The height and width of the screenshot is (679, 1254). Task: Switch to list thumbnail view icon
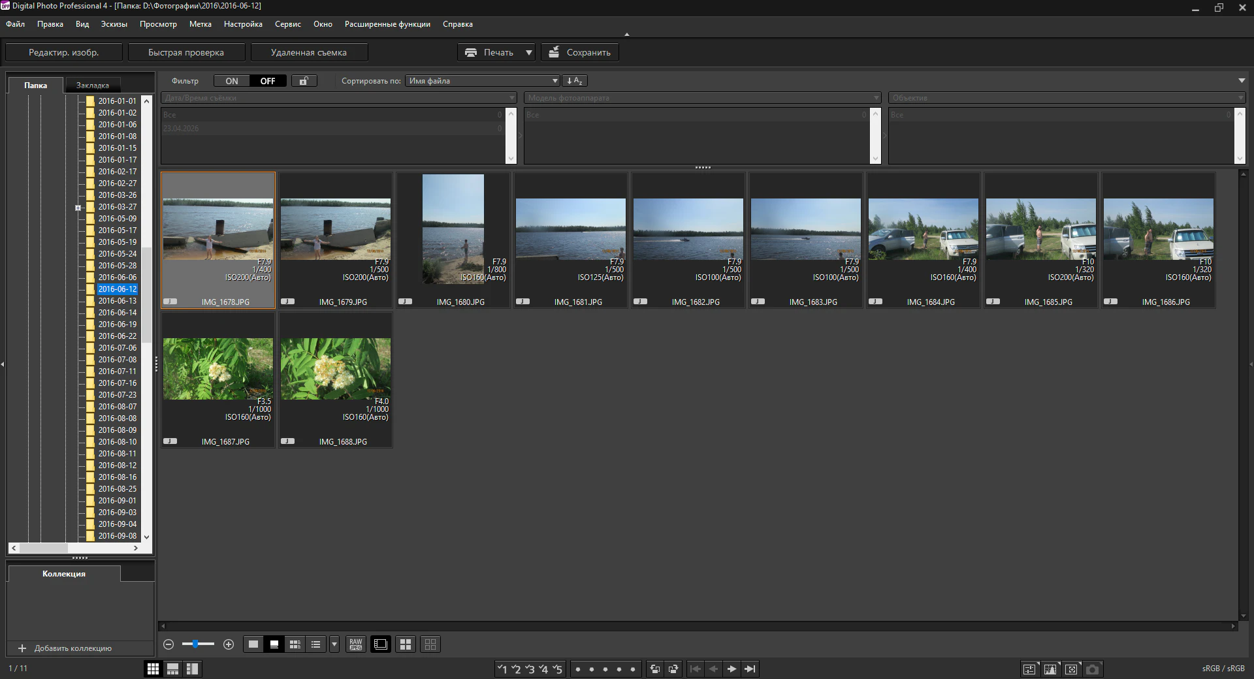316,644
